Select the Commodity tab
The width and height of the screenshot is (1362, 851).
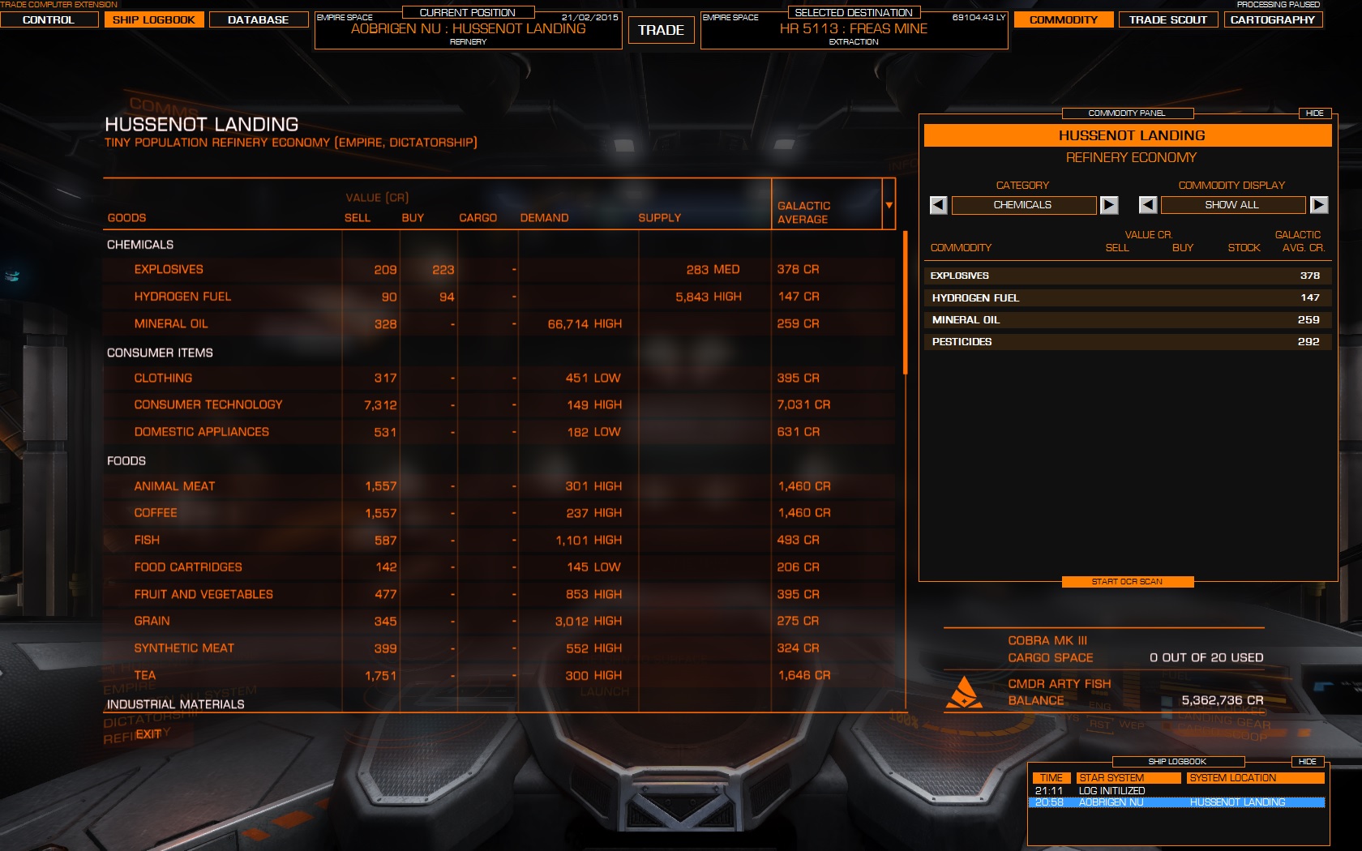tap(1064, 19)
